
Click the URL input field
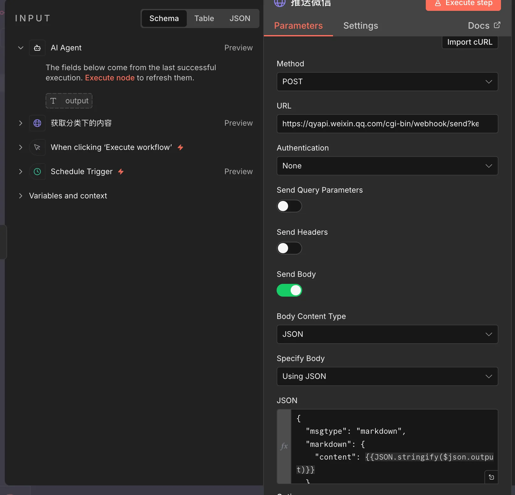tap(387, 124)
